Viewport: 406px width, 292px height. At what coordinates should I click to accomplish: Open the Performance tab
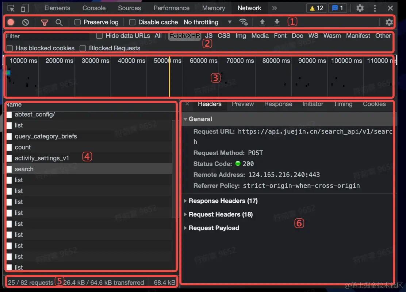(171, 8)
